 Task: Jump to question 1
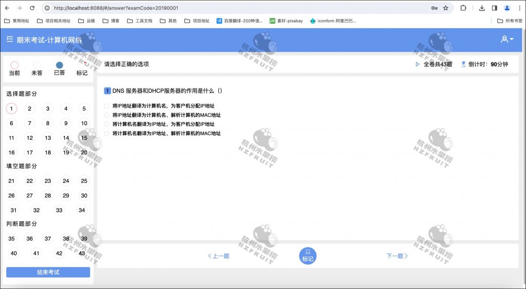tap(11, 109)
